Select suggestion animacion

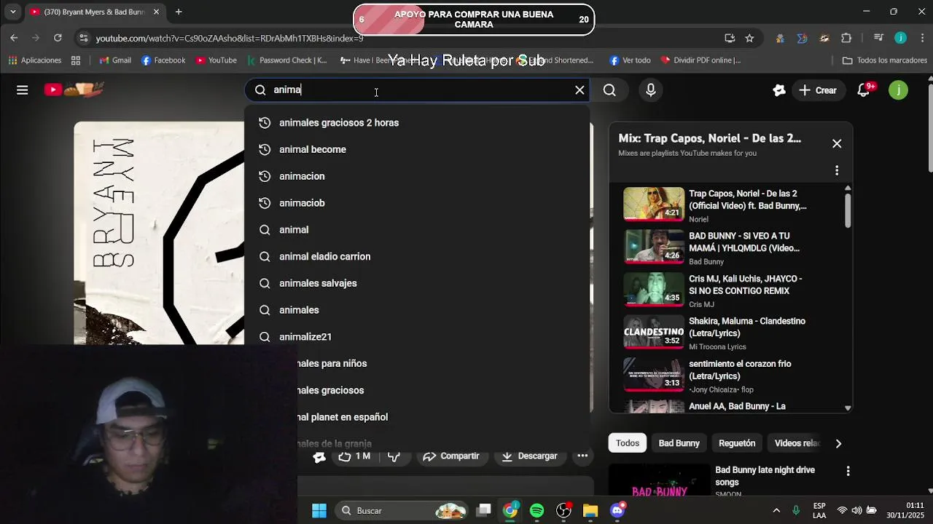pos(417,176)
